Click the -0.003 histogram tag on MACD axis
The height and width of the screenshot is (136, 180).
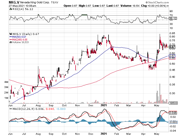point(173,122)
